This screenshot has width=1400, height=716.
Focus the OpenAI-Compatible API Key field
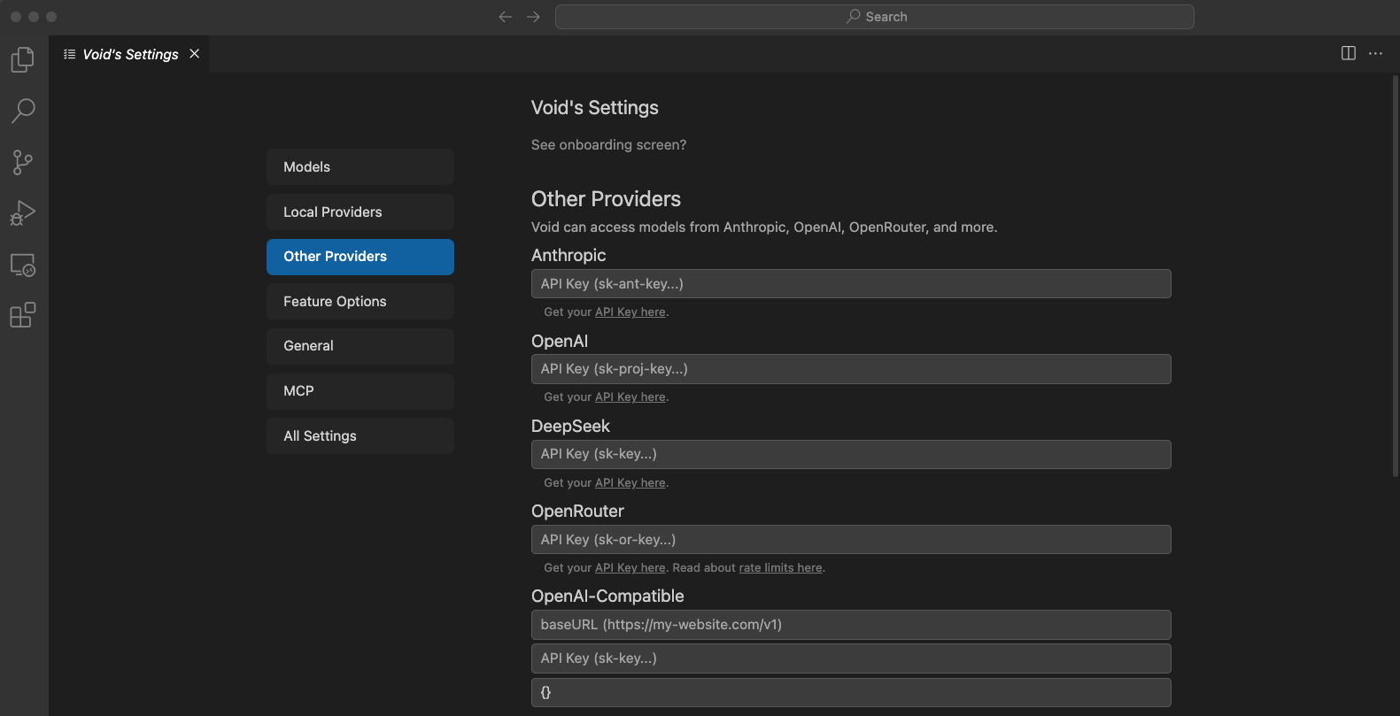(851, 658)
